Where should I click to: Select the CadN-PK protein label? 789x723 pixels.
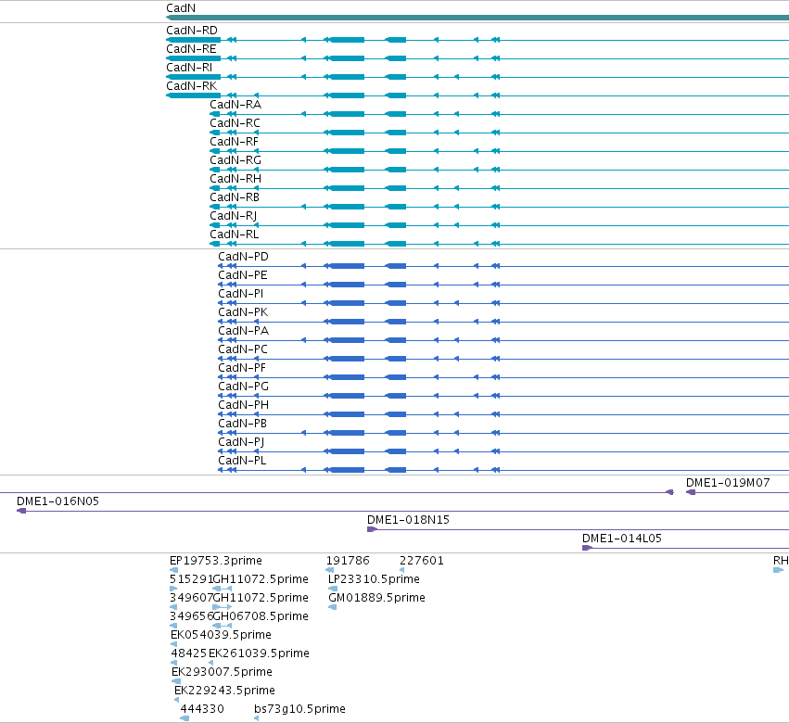243,312
